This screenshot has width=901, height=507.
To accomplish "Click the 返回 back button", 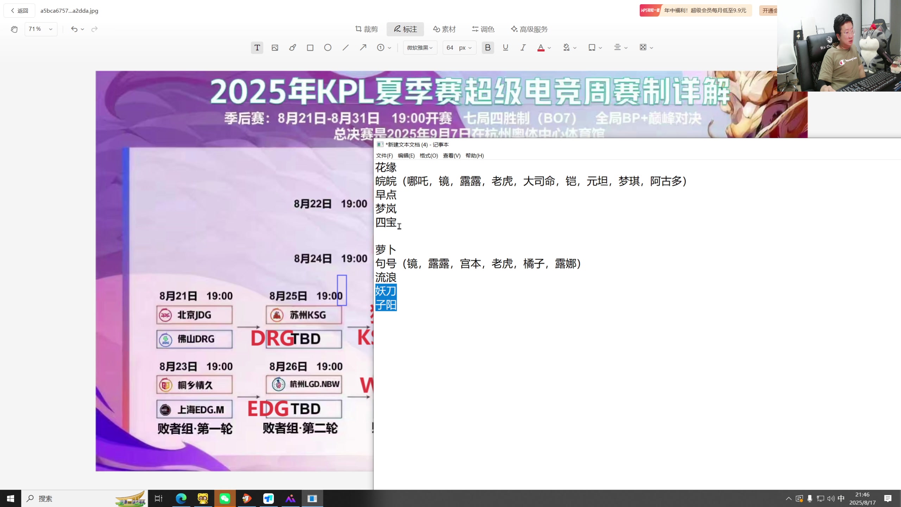I will coord(19,11).
